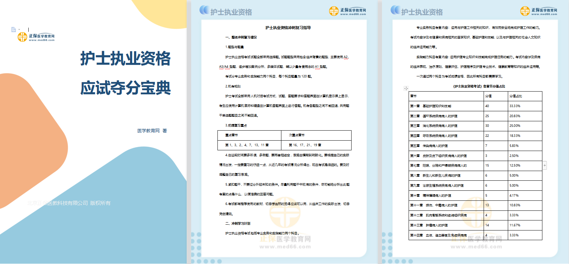This screenshot has width=569, height=264.
Task: Select the 正保医学教育网 logo on the cover page
Action: click(36, 37)
